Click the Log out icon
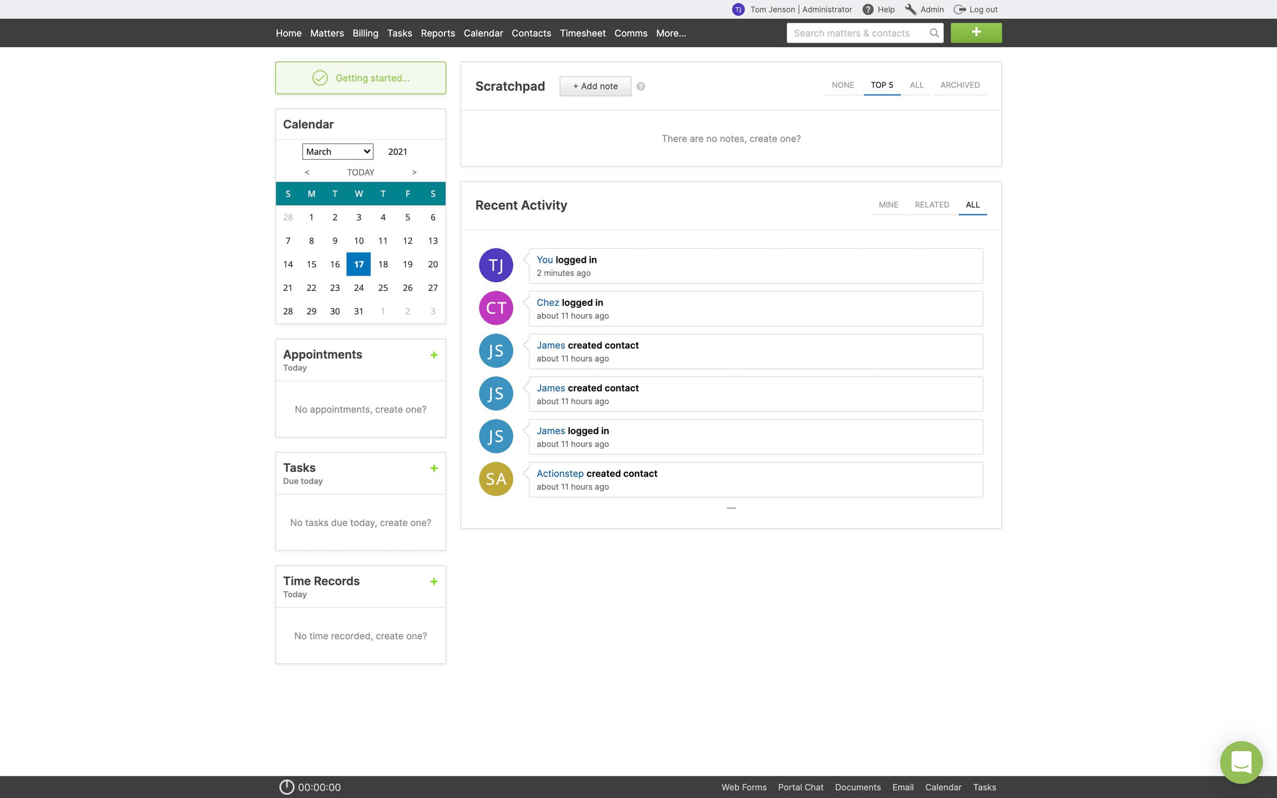This screenshot has height=798, width=1277. tap(960, 9)
